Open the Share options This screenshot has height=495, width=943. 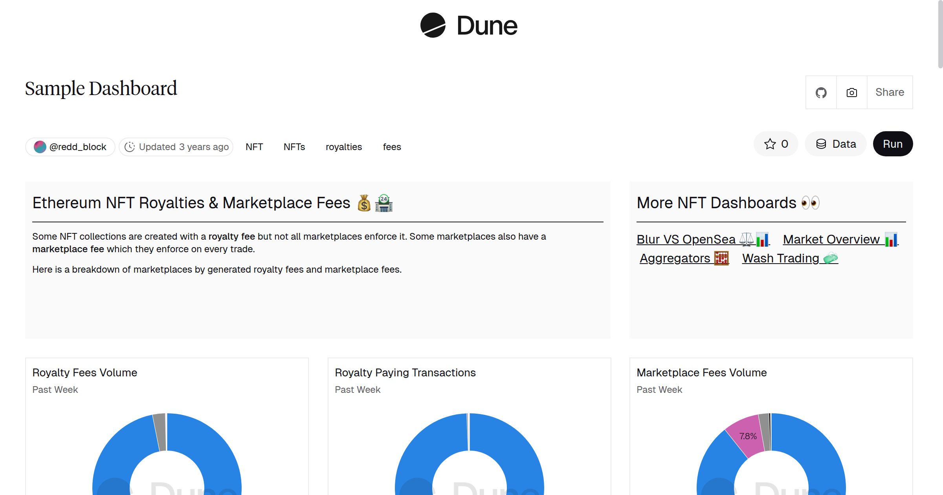[x=890, y=92]
